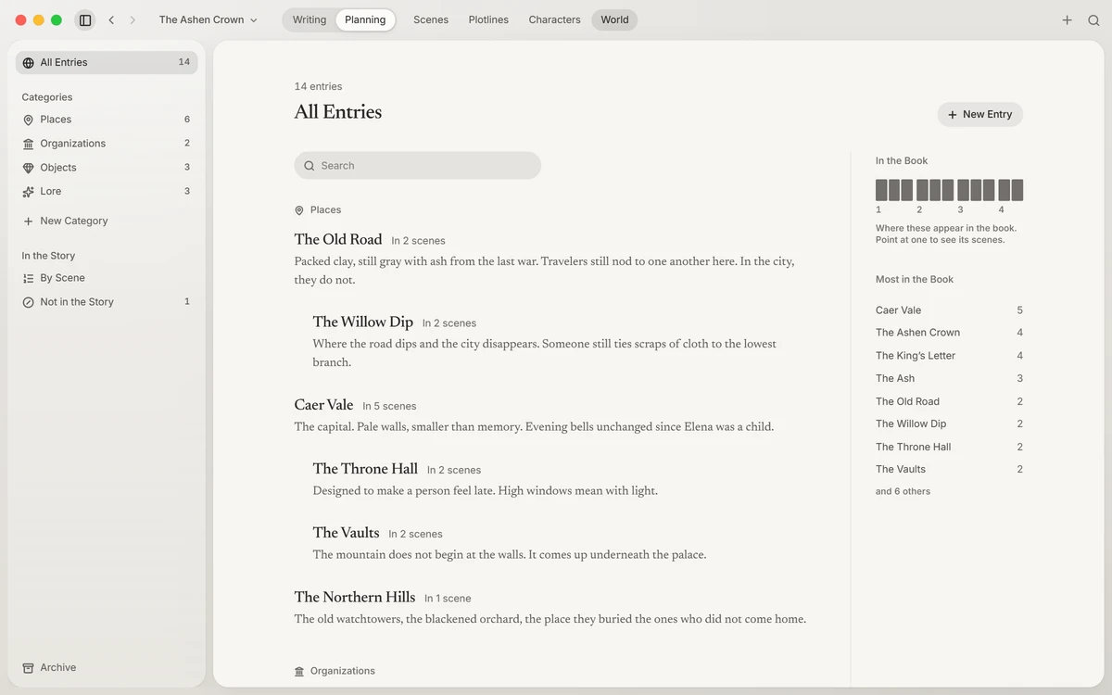
Task: Select the Lore category row
Action: point(107,192)
